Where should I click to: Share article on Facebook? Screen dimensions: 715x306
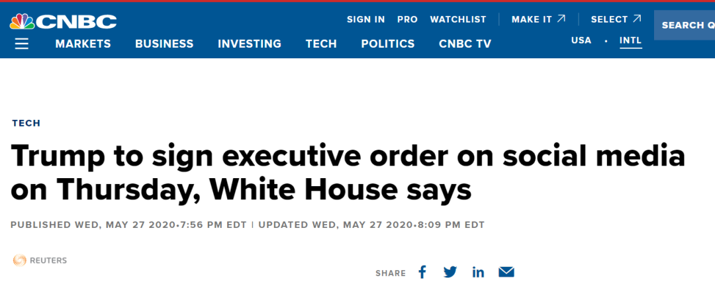422,273
